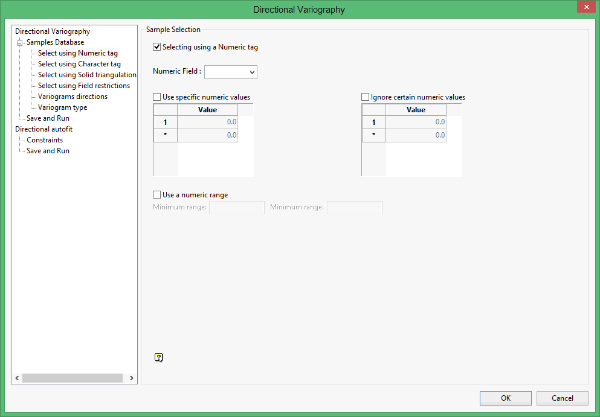Select the Select using Numeric tag item

(77, 53)
